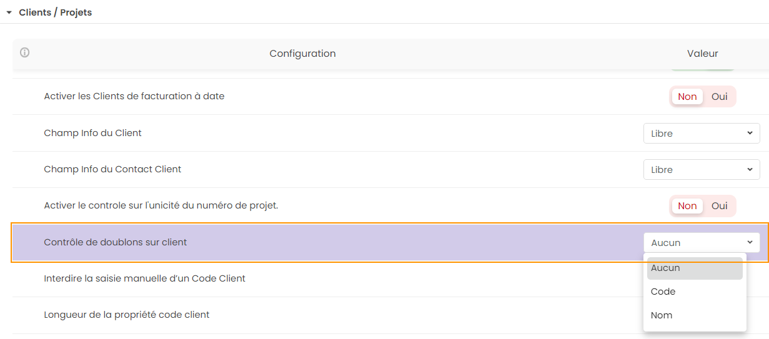Viewport: 769px width, 339px height.
Task: Collapse the Clients / Projets section arrow
Action: tap(9, 12)
